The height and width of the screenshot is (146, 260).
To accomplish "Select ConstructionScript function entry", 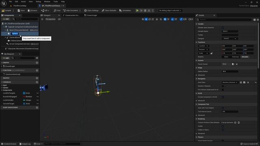I will coord(13,74).
